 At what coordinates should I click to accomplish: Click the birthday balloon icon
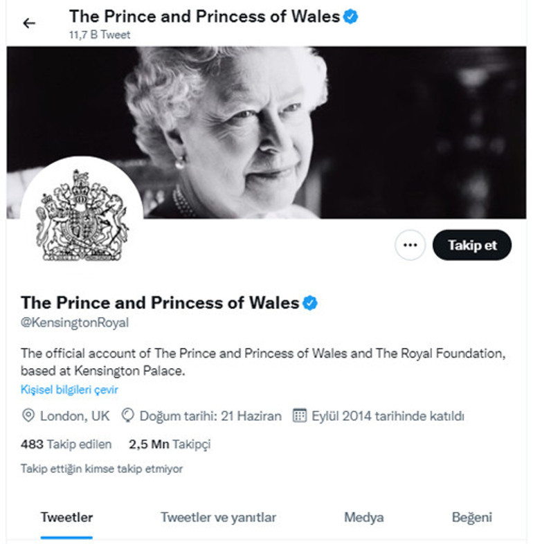pyautogui.click(x=127, y=416)
